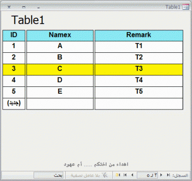Minimize the Table1 form window
This screenshot has width=192, height=181.
point(38,8)
